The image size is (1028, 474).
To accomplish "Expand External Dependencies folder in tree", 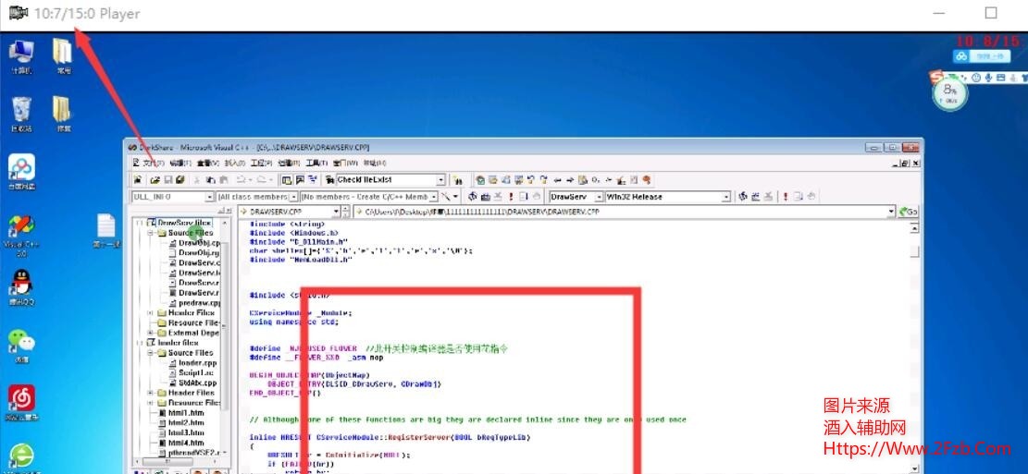I will click(152, 333).
